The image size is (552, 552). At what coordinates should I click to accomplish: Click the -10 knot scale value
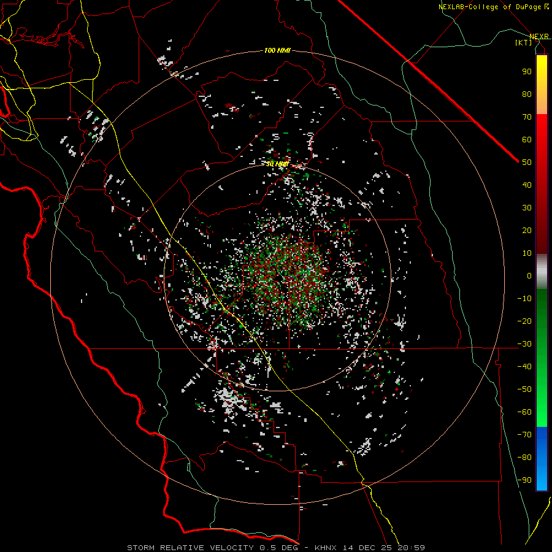[x=524, y=299]
